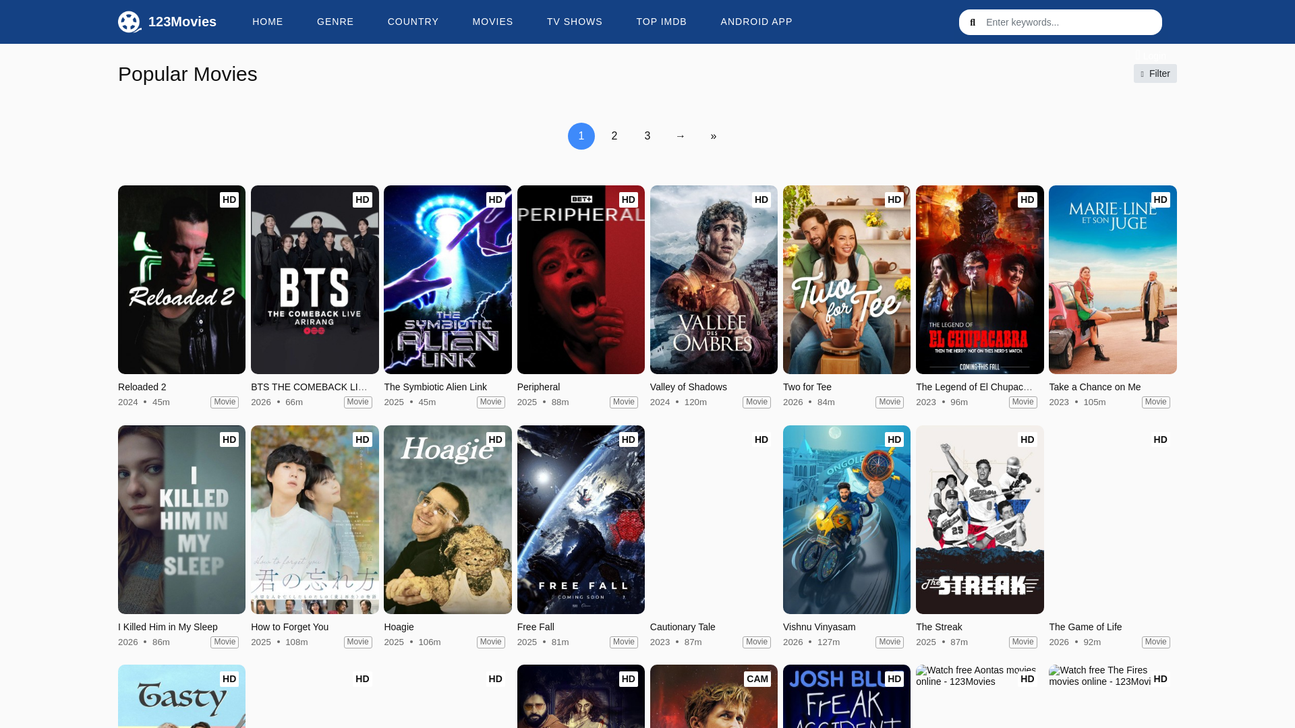This screenshot has height=728, width=1295.
Task: Click the Free Fall title link
Action: click(536, 627)
